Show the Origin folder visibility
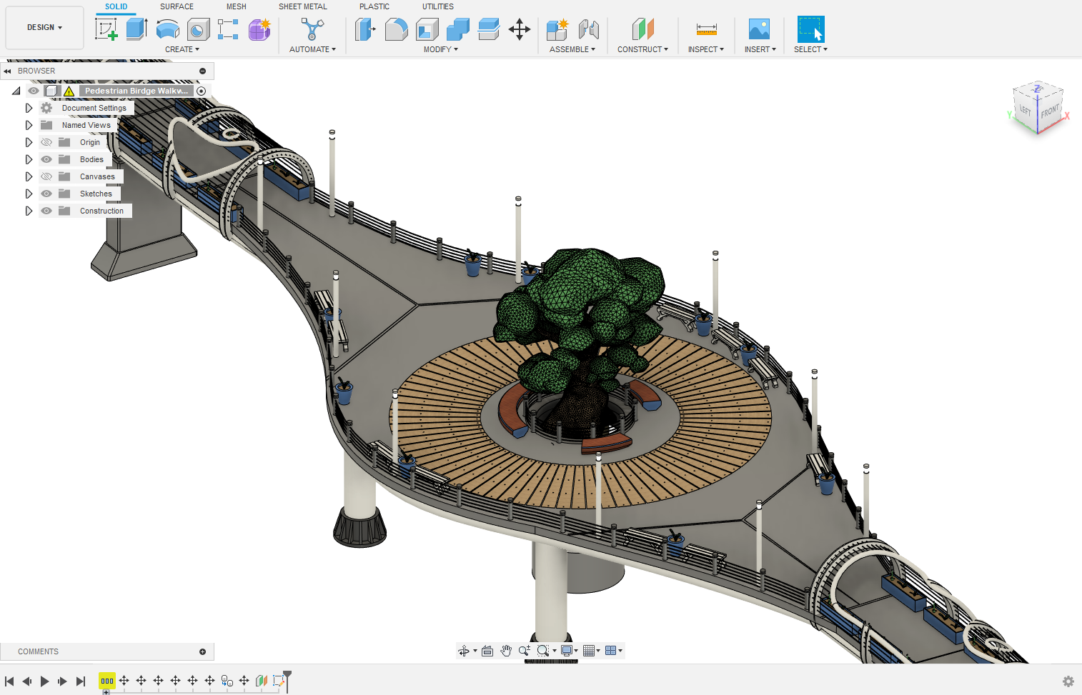Viewport: 1082px width, 695px height. click(46, 142)
